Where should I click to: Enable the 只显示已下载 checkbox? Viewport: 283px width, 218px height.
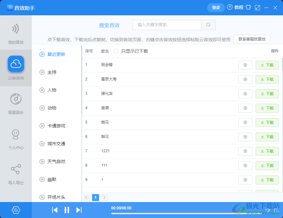click(116, 51)
